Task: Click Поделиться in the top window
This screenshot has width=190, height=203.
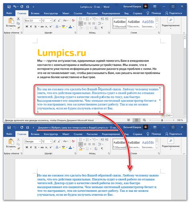Action: pos(174,13)
